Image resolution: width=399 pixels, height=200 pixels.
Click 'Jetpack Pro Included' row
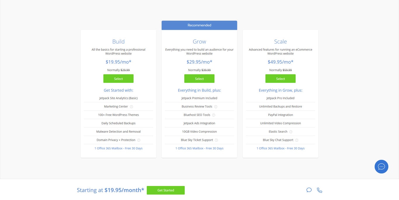click(280, 98)
